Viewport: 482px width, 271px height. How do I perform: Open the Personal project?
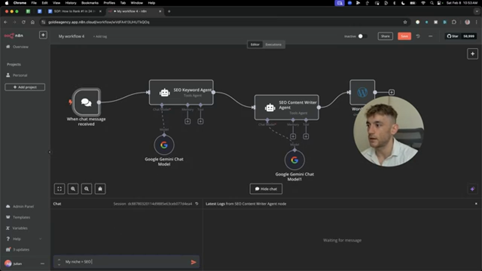(x=20, y=75)
